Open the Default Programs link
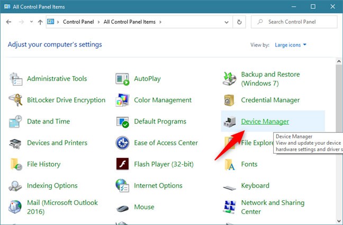This screenshot has width=343, height=225. coord(160,121)
